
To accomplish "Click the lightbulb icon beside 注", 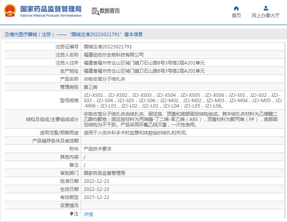I will click(x=72, y=214).
